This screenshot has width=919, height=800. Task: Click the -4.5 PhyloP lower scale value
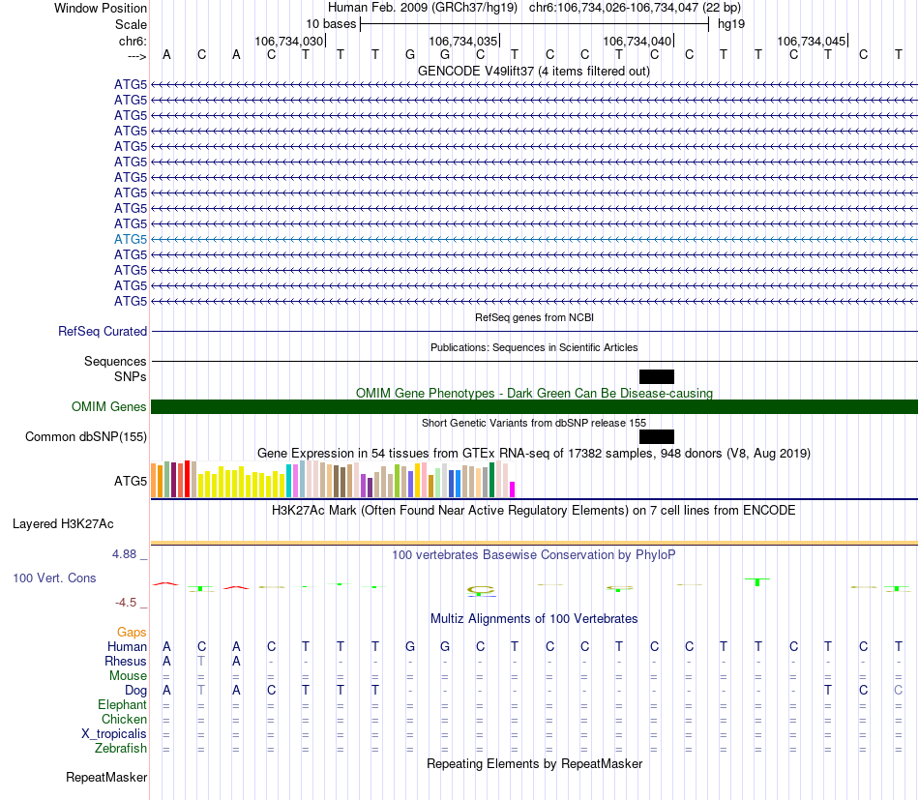126,603
